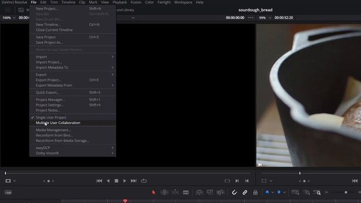Toggle timeline Snapping magnet

click(235, 192)
